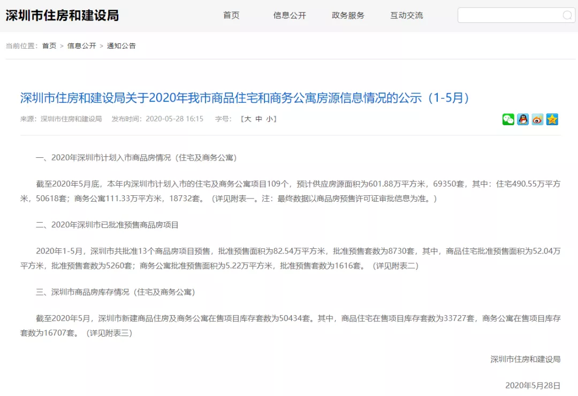The width and height of the screenshot is (578, 396).
Task: Set font size to 小 (small)
Action: (270, 119)
